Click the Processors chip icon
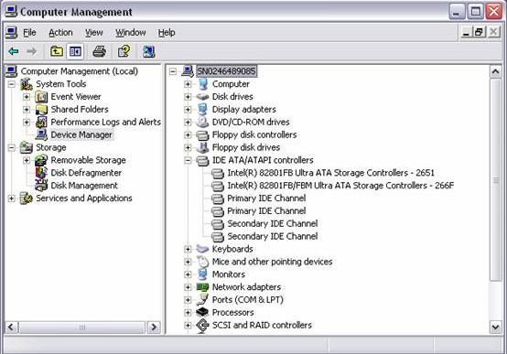The width and height of the screenshot is (507, 354). 202,312
